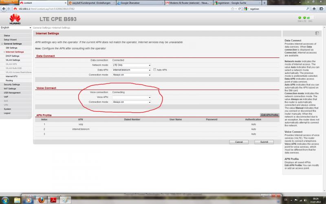Toggle the Auto APN checkbox

[155, 70]
